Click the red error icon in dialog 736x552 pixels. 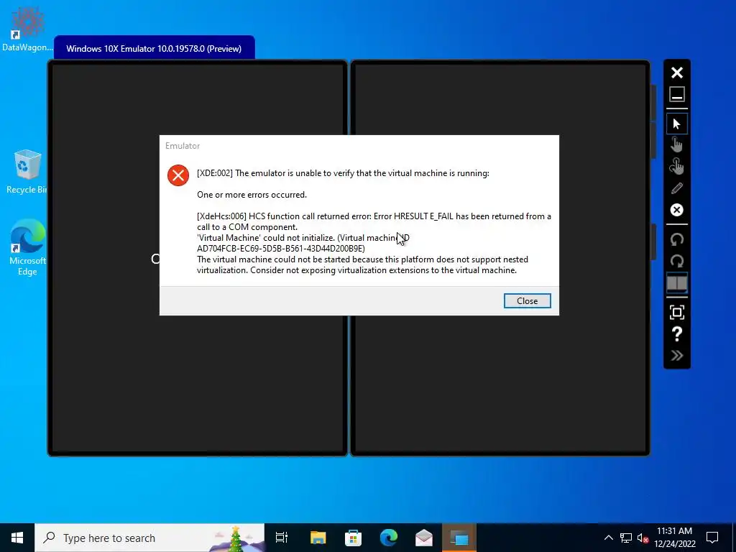[x=178, y=175]
